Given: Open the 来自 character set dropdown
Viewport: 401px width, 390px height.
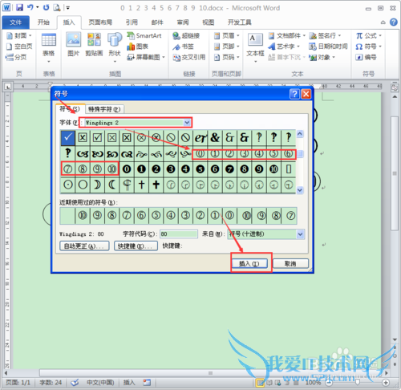Looking at the screenshot, I should tap(300, 234).
